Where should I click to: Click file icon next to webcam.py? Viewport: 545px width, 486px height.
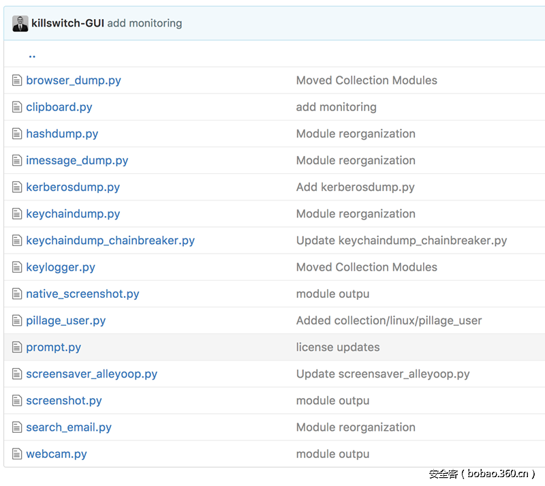[17, 454]
